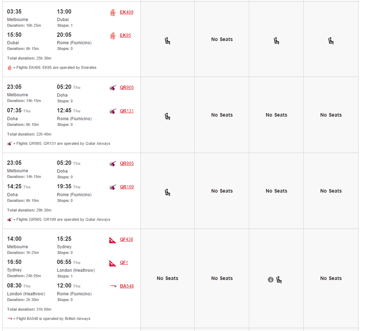Open flight QF438 details link
The height and width of the screenshot is (331, 369).
(126, 239)
